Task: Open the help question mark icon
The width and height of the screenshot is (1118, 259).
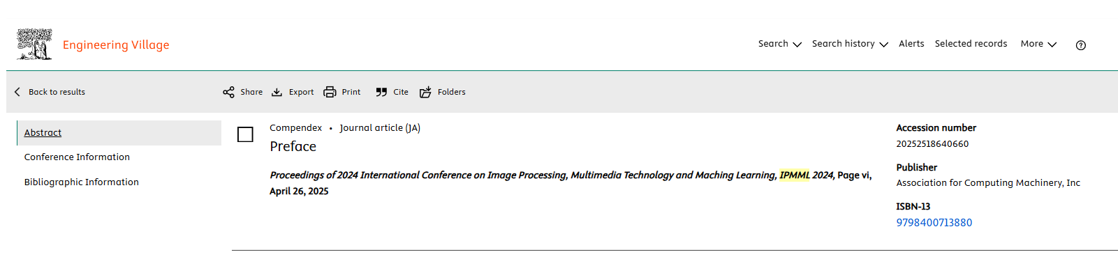Action: [1081, 45]
